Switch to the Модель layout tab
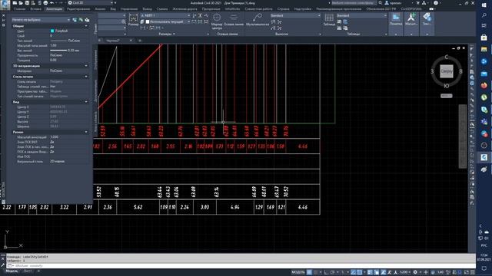The width and height of the screenshot is (492, 276). point(12,271)
